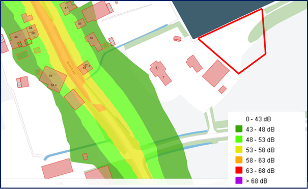
Task: Click the yellow 53 - 58 dB swatch
Action: 239,150
